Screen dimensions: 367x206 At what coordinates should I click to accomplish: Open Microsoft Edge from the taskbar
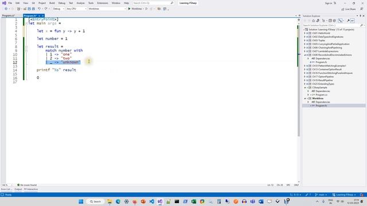click(x=118, y=201)
